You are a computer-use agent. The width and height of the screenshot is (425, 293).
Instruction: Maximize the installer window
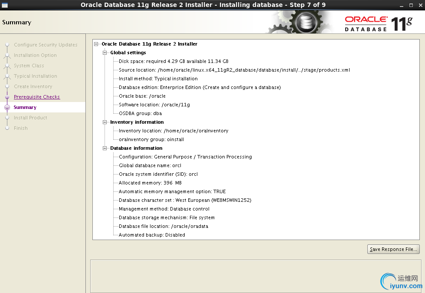point(411,5)
